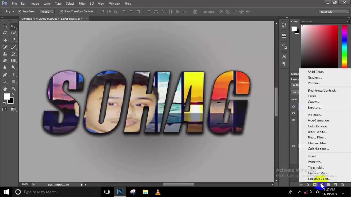
Task: Select the Rectangle shape tool
Action: coord(13,82)
